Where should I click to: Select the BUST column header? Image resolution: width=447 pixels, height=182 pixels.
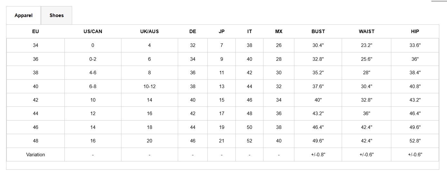point(318,32)
